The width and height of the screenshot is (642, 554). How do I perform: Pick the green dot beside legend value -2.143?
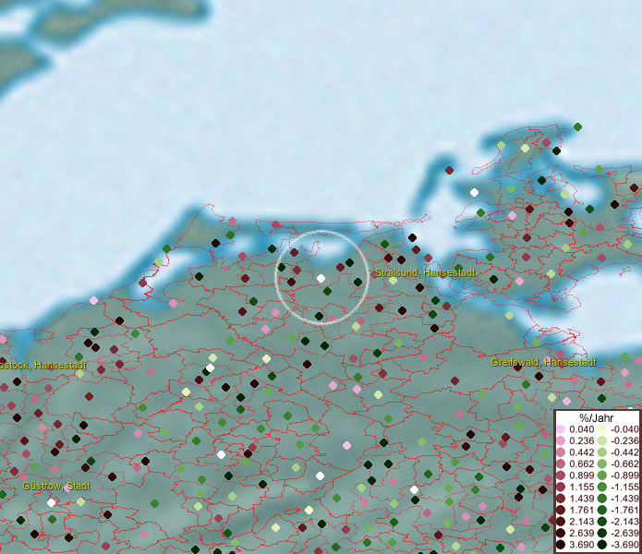tap(602, 522)
